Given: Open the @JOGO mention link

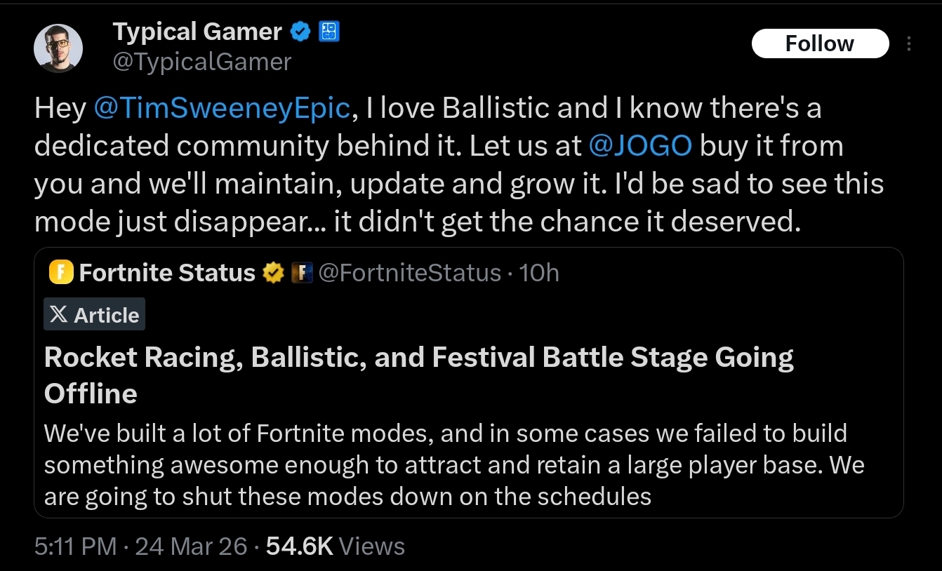Looking at the screenshot, I should 641,145.
